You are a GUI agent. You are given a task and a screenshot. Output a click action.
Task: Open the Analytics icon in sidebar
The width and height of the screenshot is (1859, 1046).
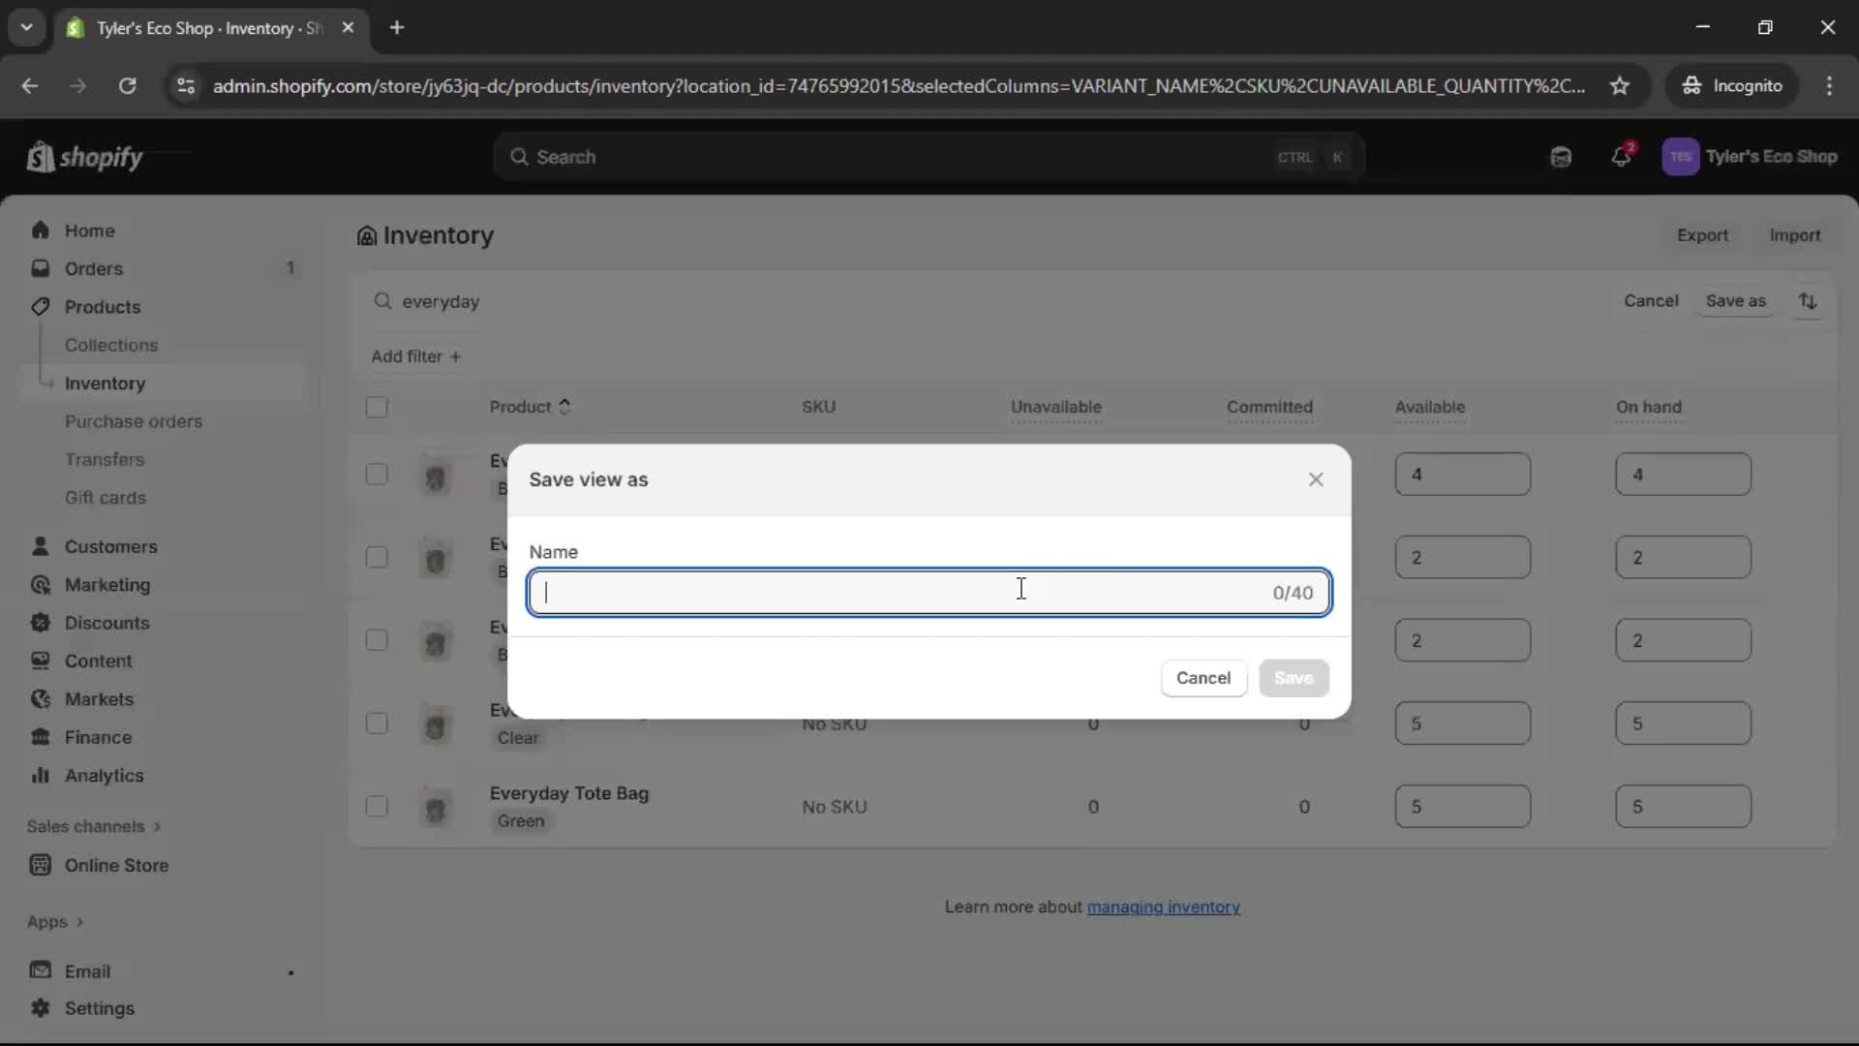(40, 776)
